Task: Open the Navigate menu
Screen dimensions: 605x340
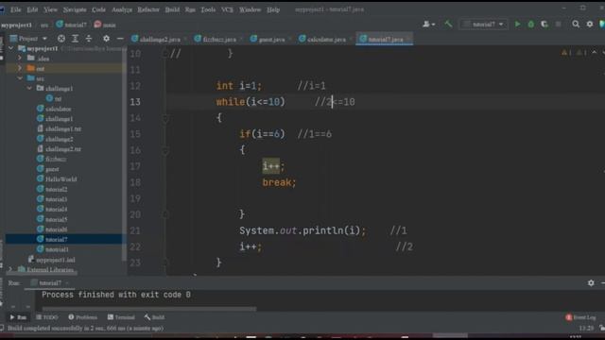Action: tap(75, 9)
